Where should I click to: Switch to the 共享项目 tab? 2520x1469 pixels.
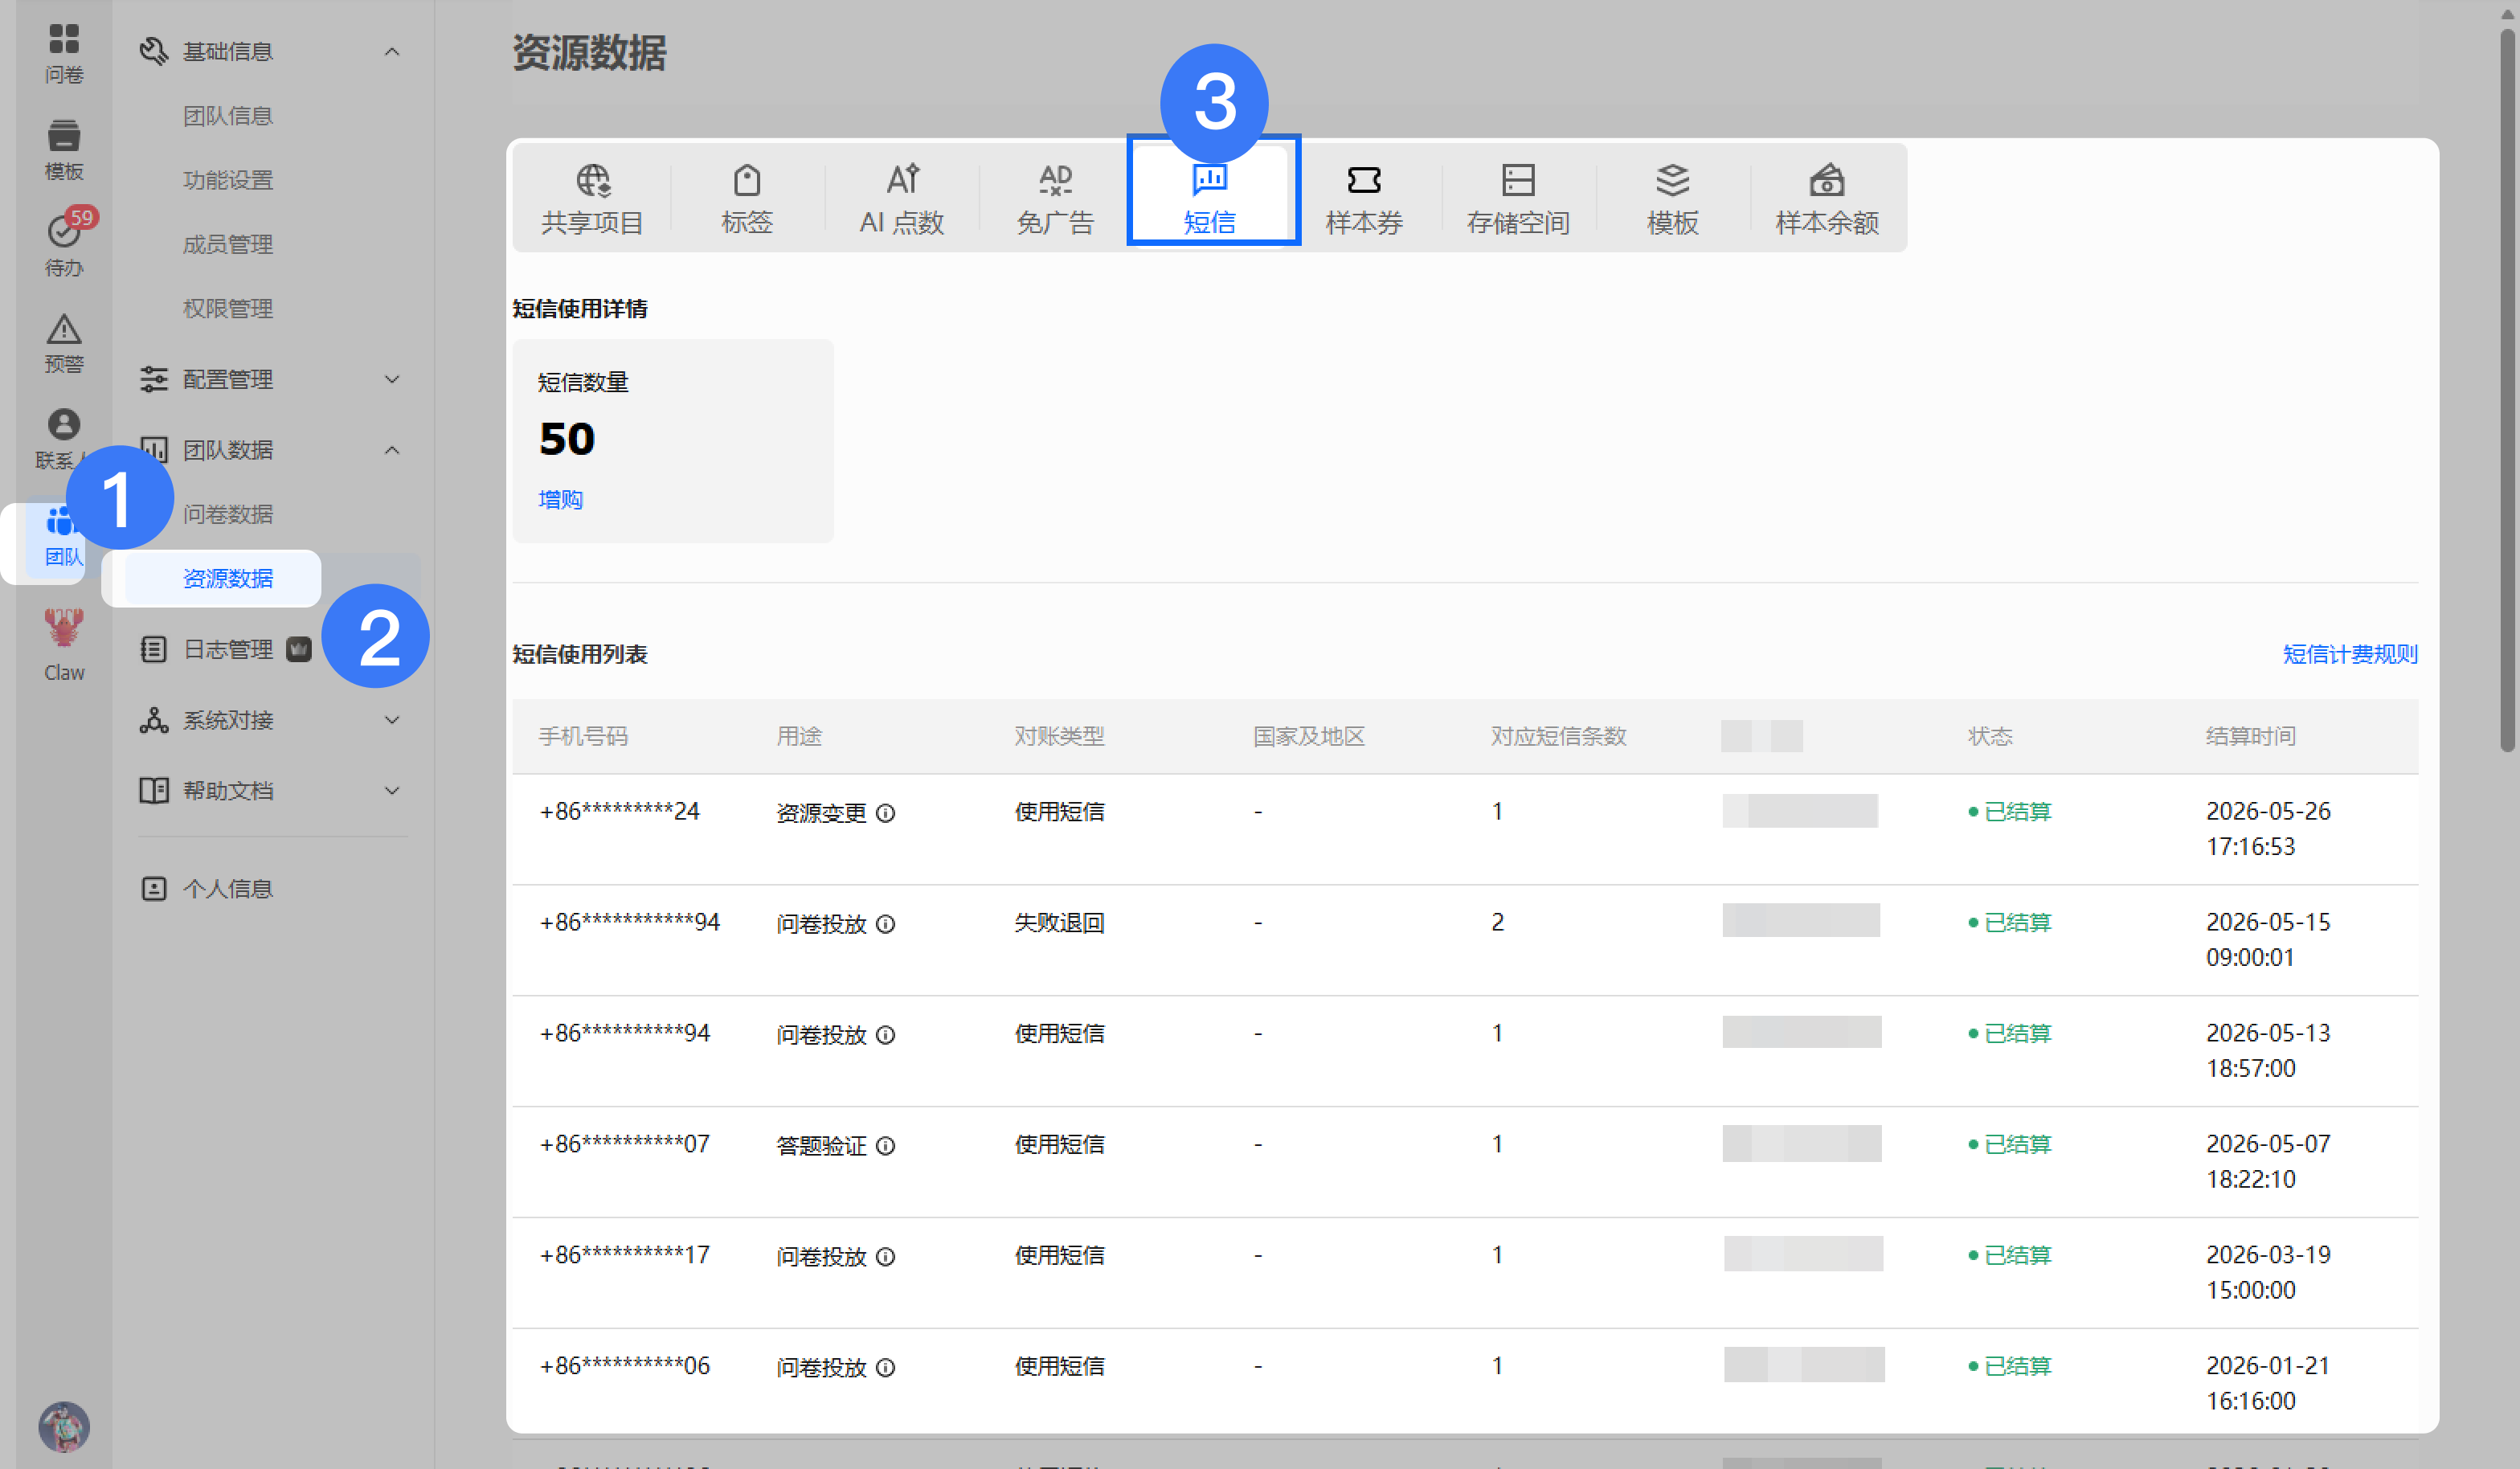pyautogui.click(x=593, y=198)
